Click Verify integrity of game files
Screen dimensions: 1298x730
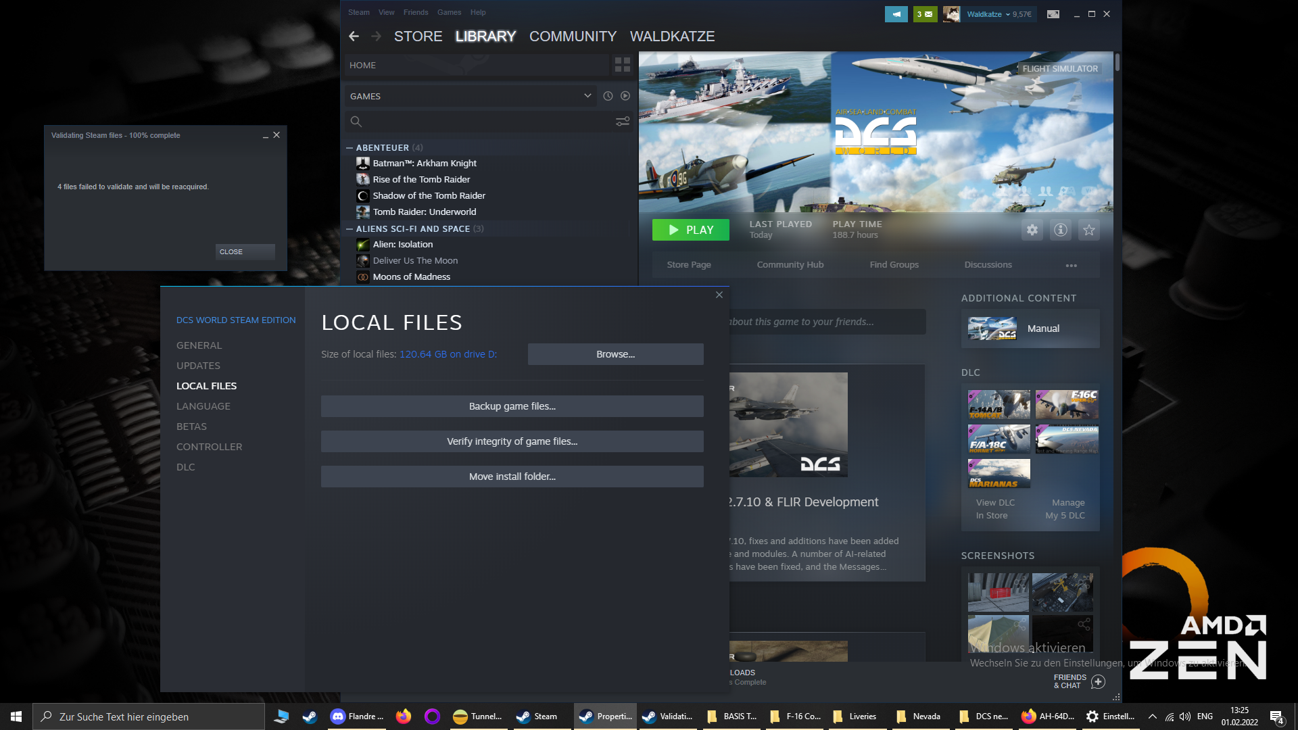point(512,441)
